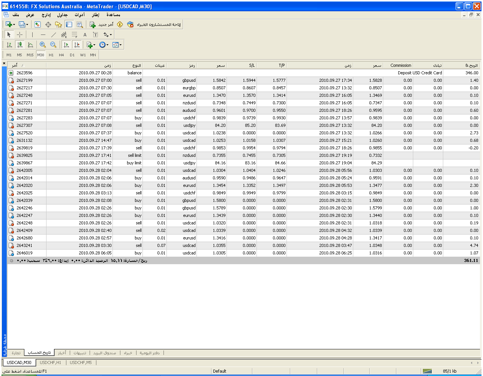Switch to the أخبار (News) terminal tab
Image resolution: width=483 pixels, height=376 pixels.
[61, 353]
